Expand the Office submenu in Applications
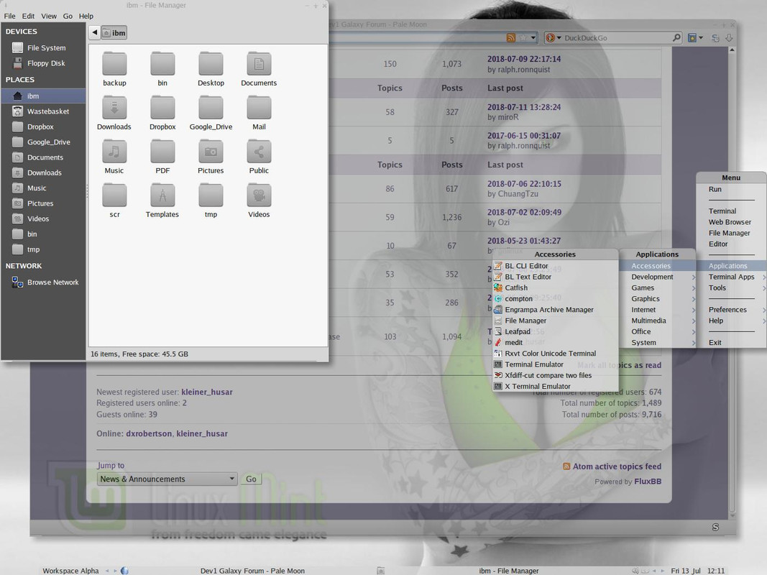 click(x=658, y=331)
